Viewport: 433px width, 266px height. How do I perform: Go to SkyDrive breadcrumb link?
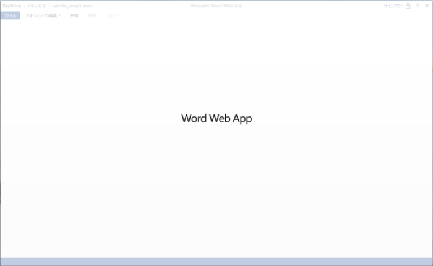(11, 6)
